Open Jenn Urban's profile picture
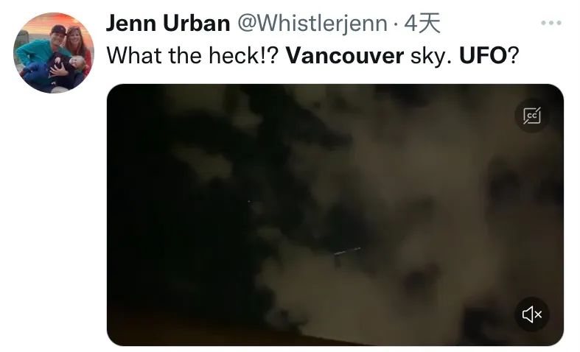This screenshot has height=352, width=580. (54, 53)
